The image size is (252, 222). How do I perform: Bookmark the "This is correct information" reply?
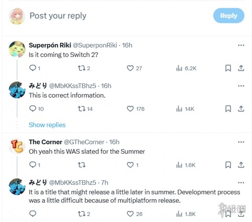tap(228, 109)
